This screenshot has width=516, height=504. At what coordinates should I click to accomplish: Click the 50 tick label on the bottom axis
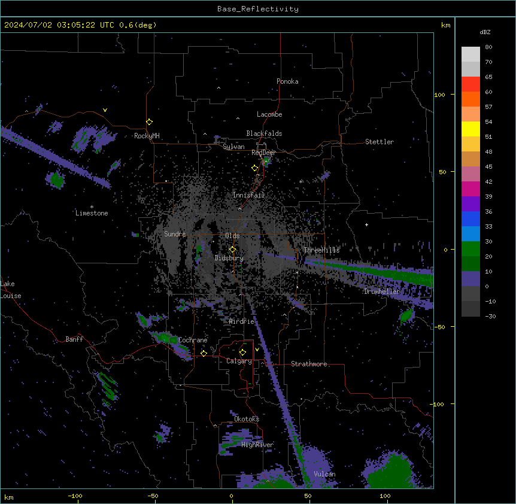coord(308,496)
